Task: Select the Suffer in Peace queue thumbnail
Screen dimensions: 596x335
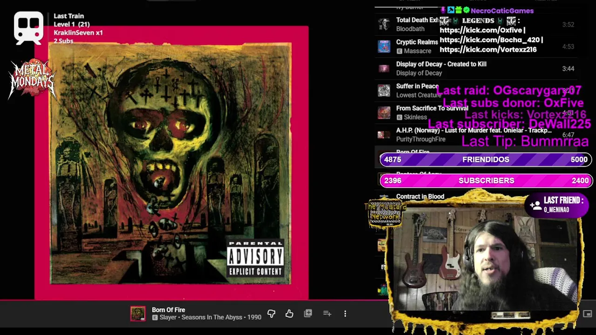Action: 384,91
